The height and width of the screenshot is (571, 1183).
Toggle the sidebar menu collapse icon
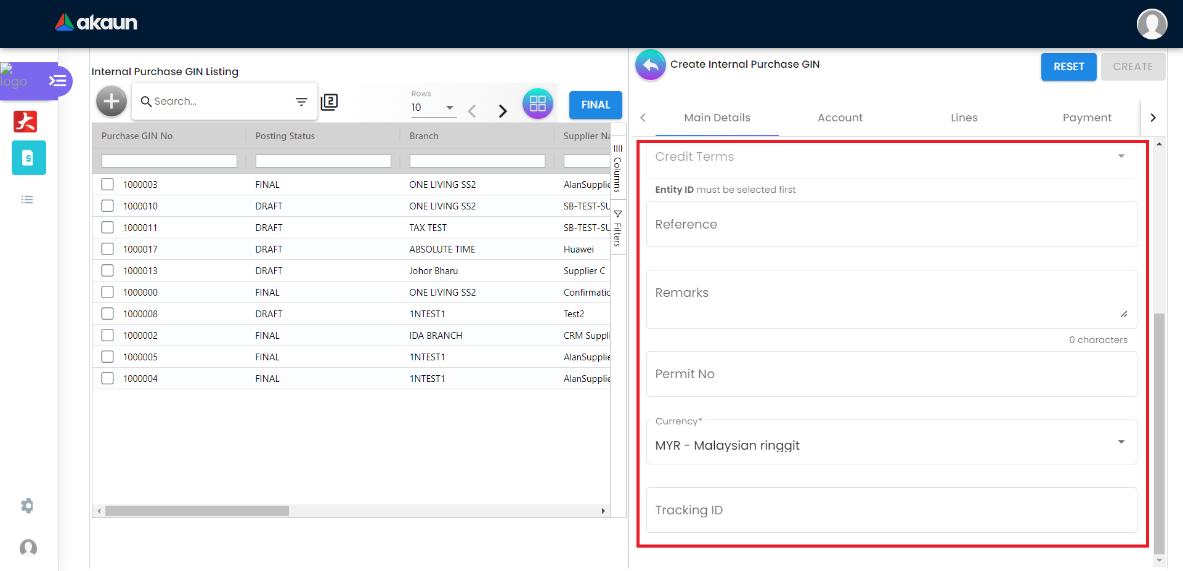[58, 81]
